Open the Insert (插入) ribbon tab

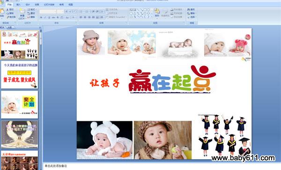pyautogui.click(x=18, y=5)
